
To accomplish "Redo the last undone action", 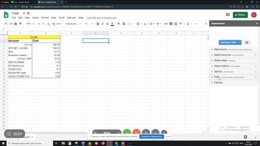I will pos(11,24).
